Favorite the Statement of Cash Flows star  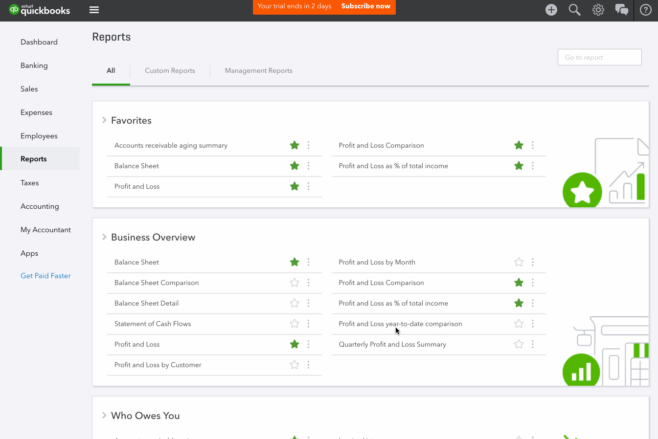295,324
